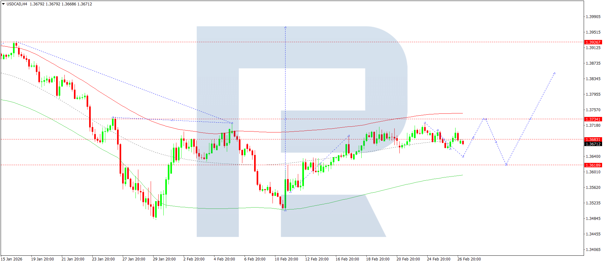Click the 10 Feb 20:00 time axis label

pos(286,259)
